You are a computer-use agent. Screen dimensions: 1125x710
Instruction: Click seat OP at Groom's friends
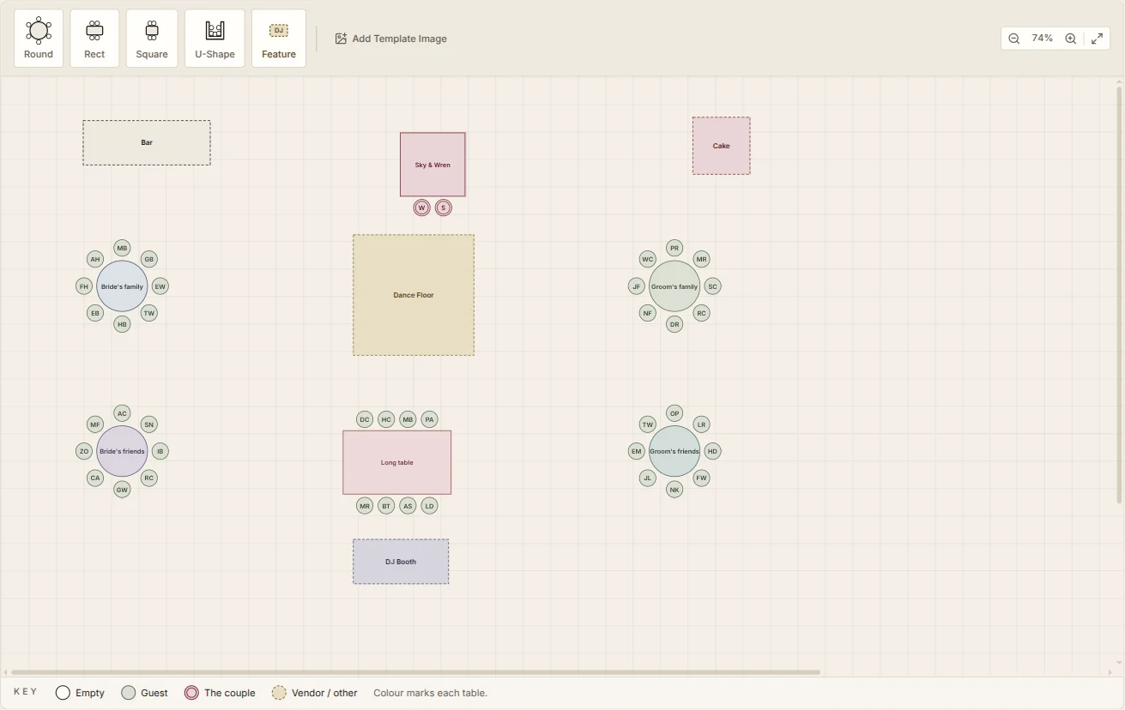point(674,412)
